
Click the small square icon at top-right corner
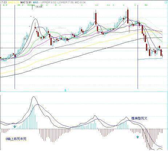[x=166, y=2]
